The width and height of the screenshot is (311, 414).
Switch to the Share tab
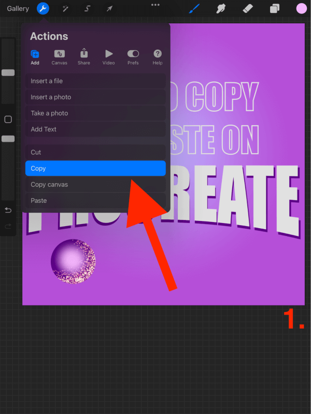pyautogui.click(x=84, y=57)
